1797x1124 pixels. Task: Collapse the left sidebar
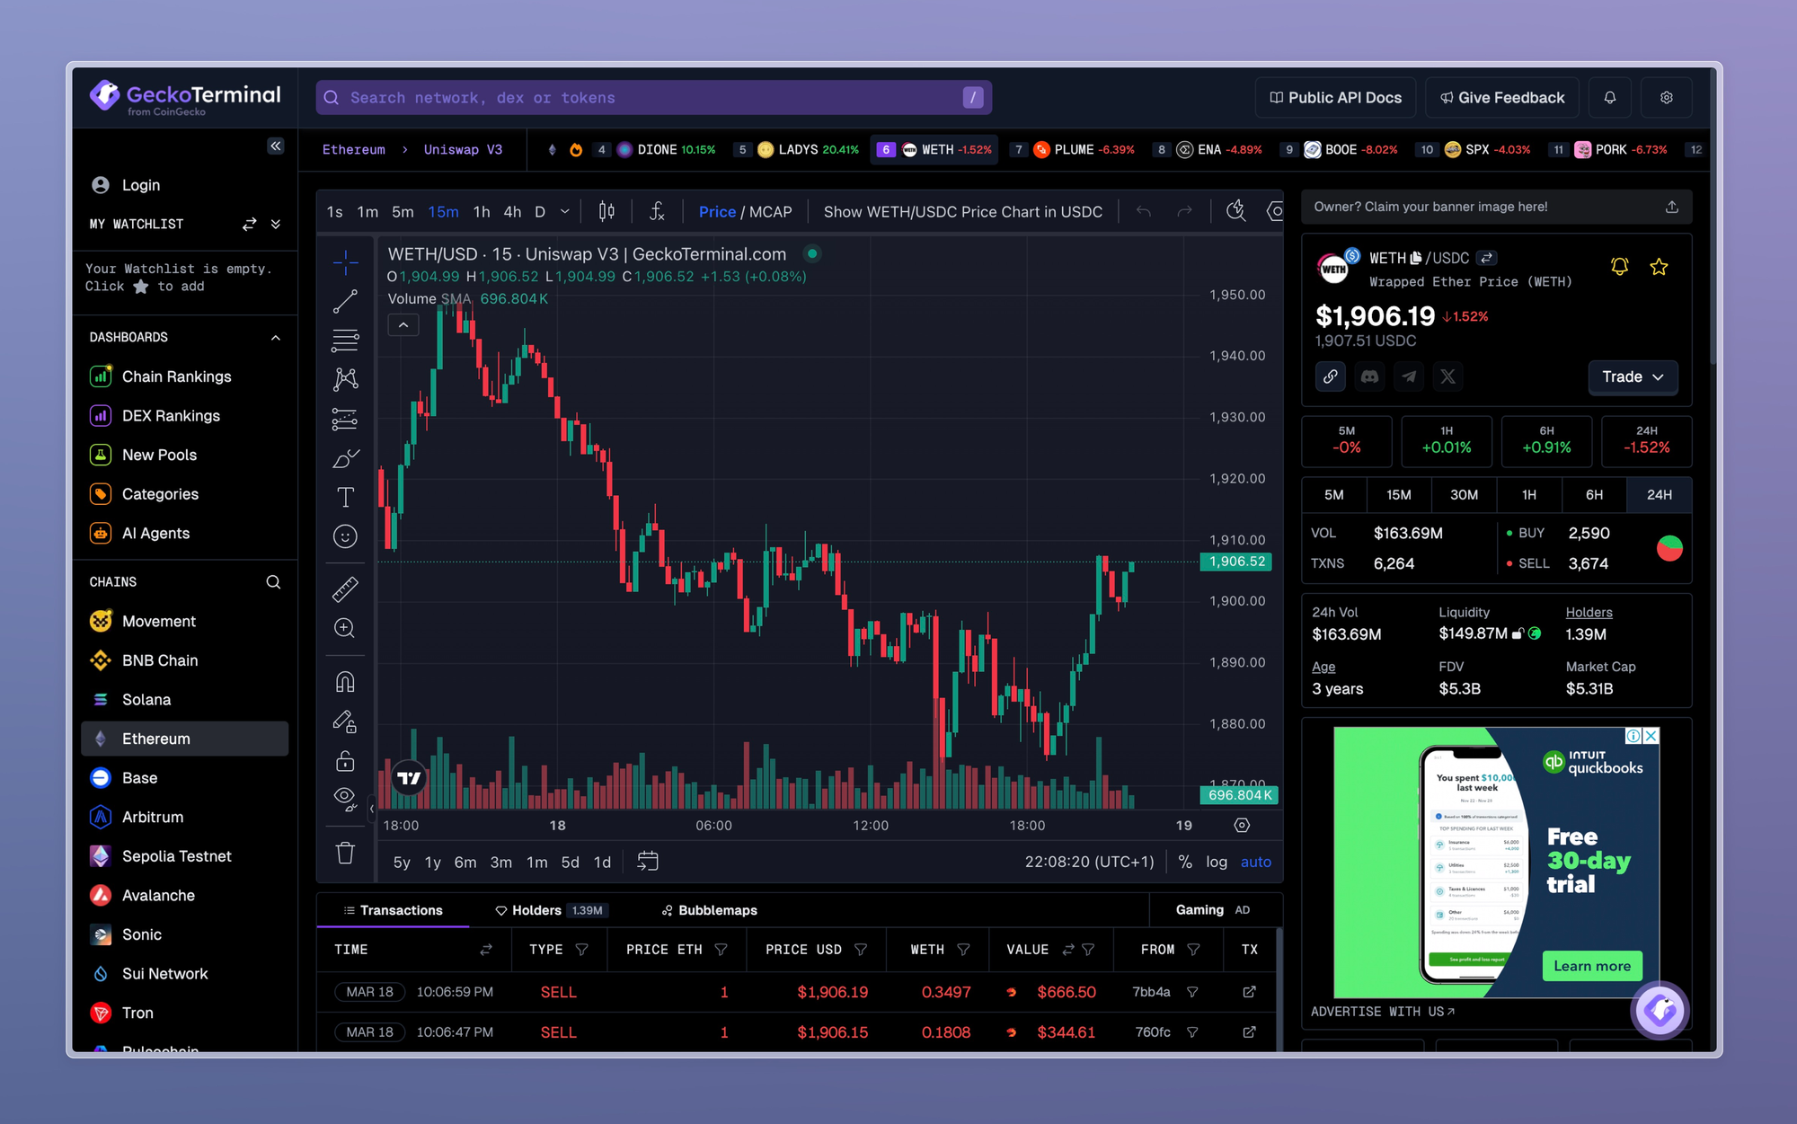(276, 146)
